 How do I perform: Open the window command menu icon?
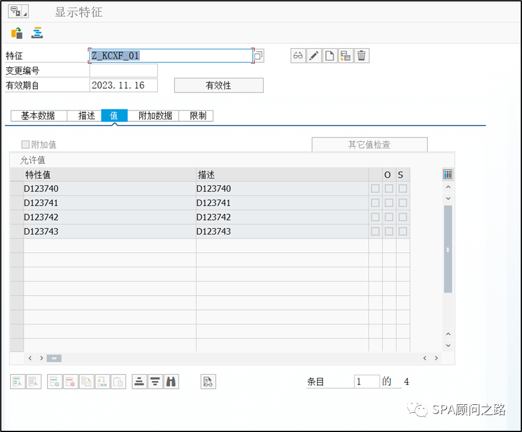[x=18, y=11]
